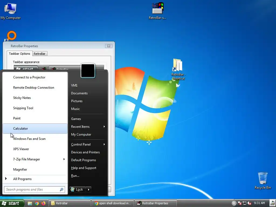Expand All Programs
Screen dimensions: 276x207
(x=35, y=179)
